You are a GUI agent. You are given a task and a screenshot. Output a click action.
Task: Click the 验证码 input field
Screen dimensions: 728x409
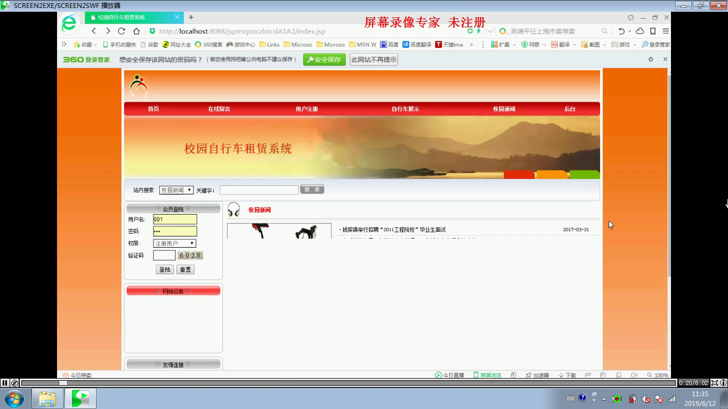[164, 256]
